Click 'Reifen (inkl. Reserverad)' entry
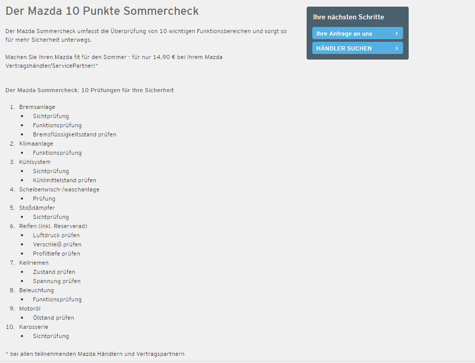The width and height of the screenshot is (475, 363). pyautogui.click(x=53, y=226)
